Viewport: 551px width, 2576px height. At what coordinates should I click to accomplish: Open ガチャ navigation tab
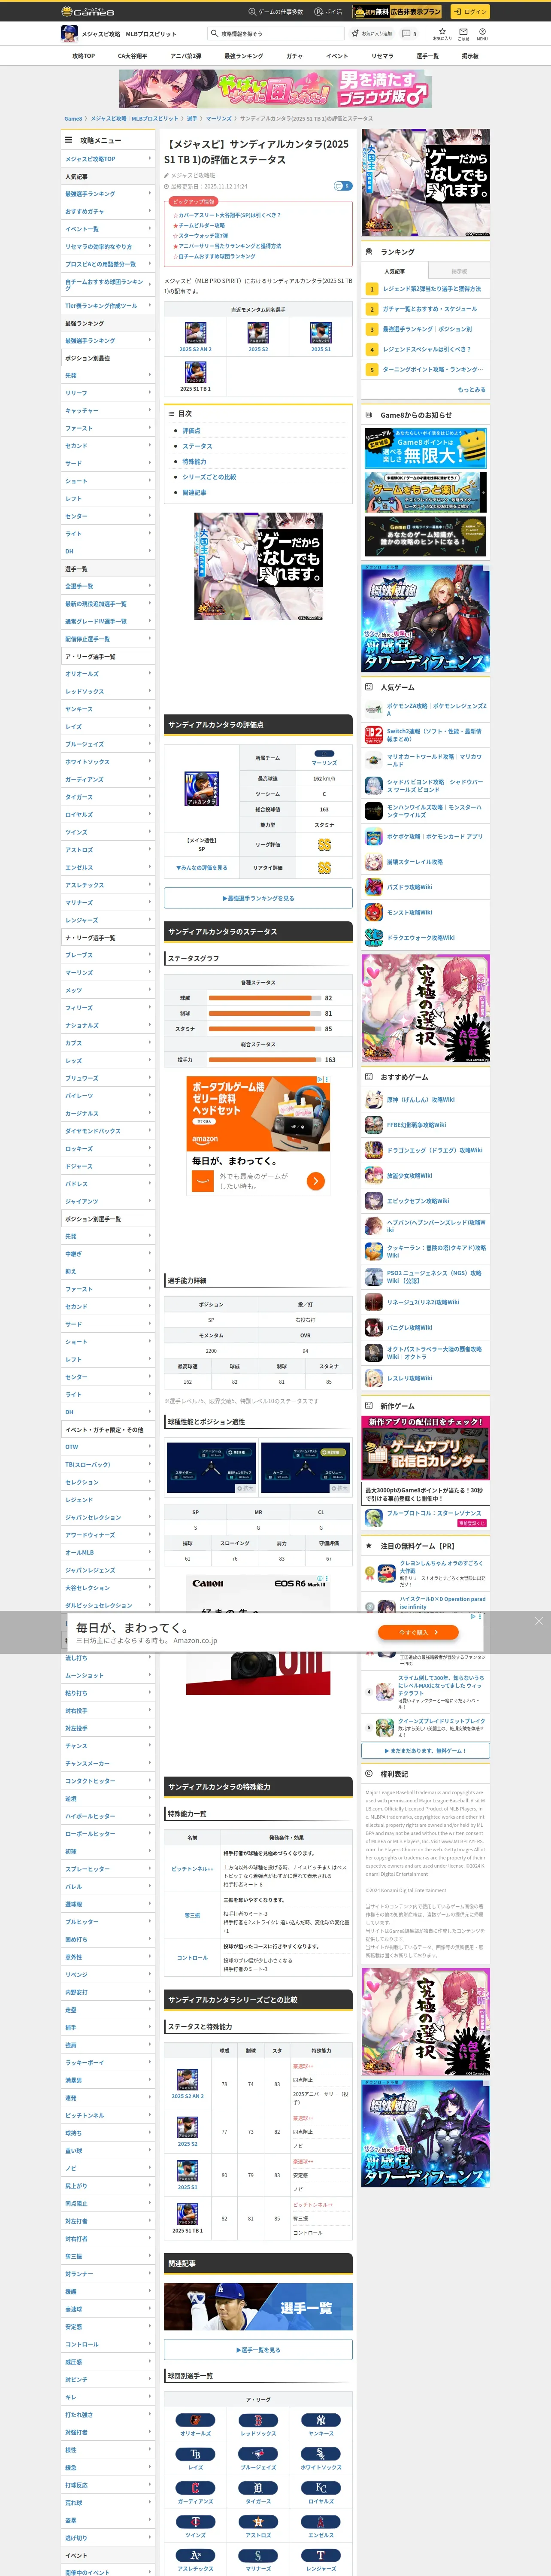point(294,56)
